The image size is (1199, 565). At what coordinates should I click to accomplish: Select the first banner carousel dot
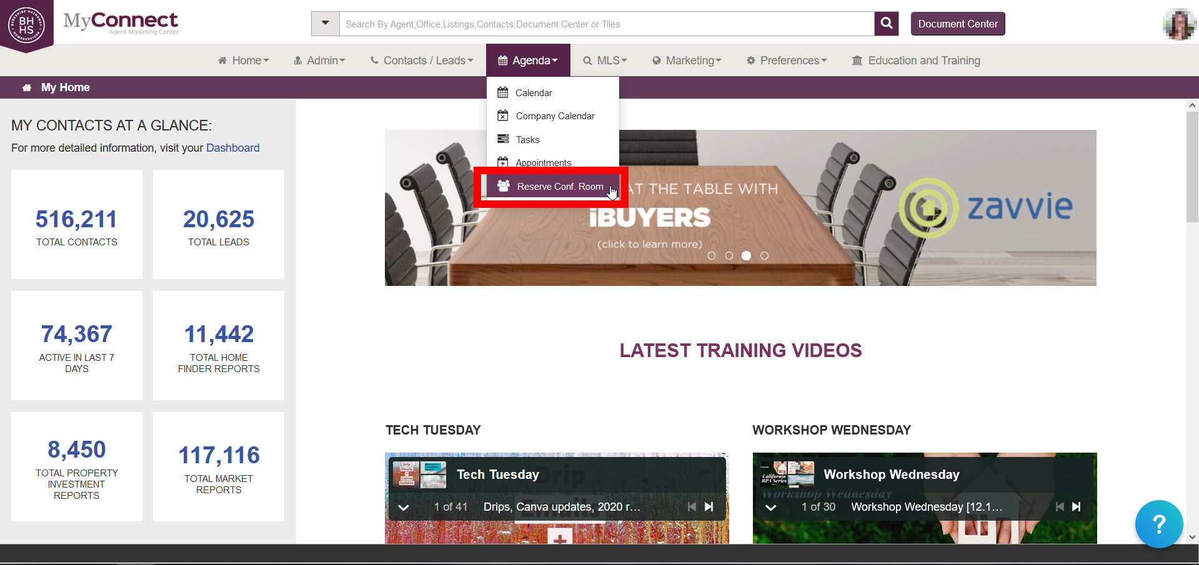pos(712,256)
